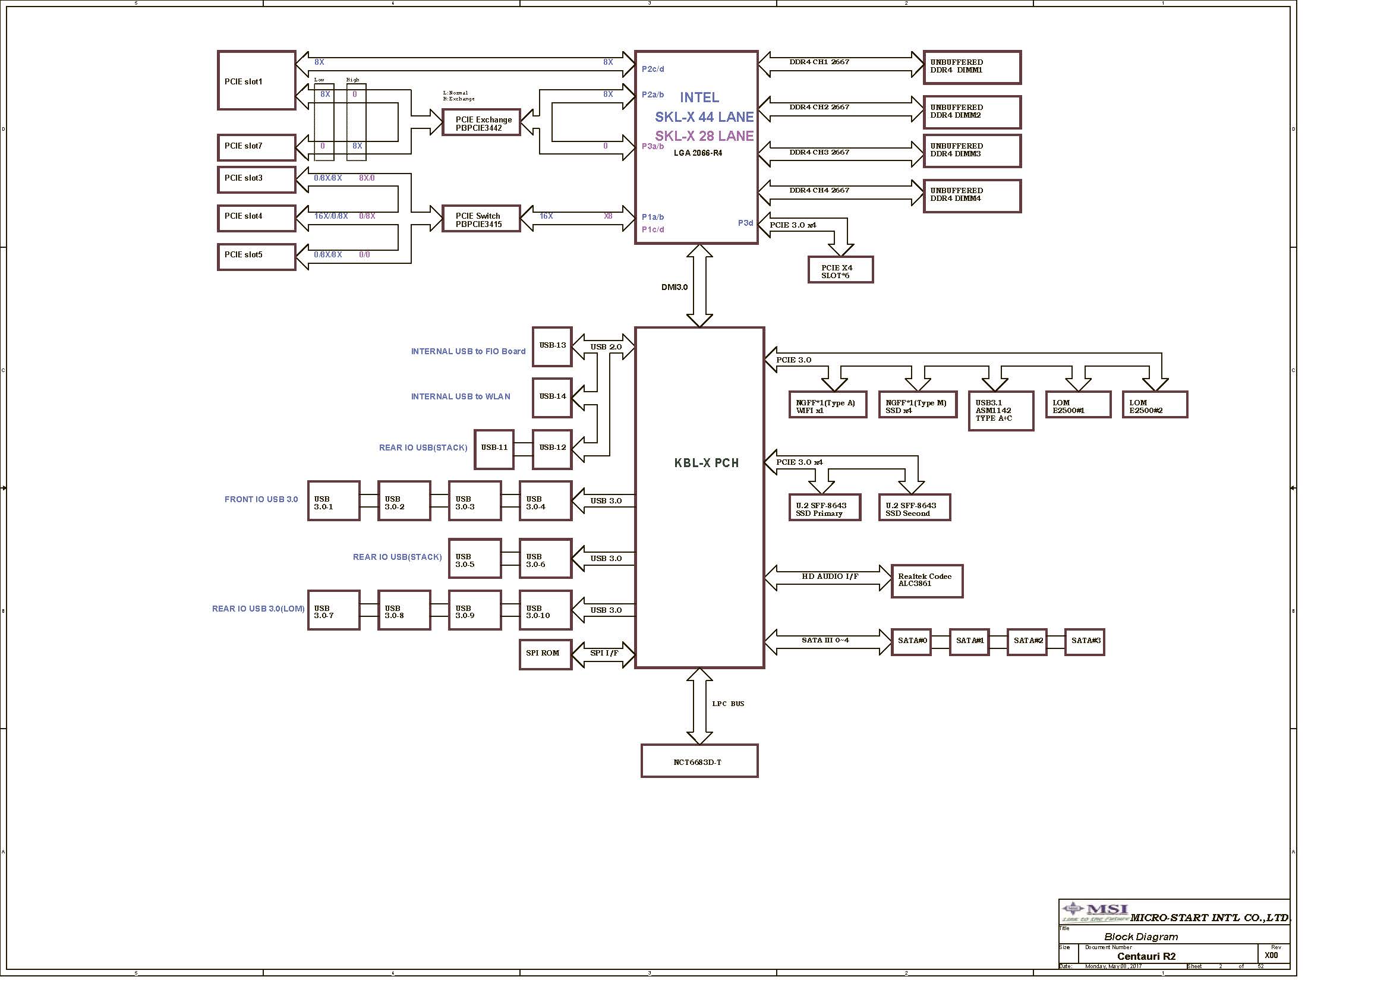Click the P2c/d port label
Screen dimensions: 1390x983
coord(653,69)
